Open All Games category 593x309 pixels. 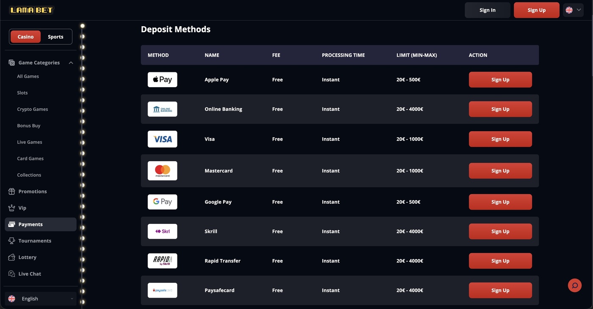click(x=28, y=76)
